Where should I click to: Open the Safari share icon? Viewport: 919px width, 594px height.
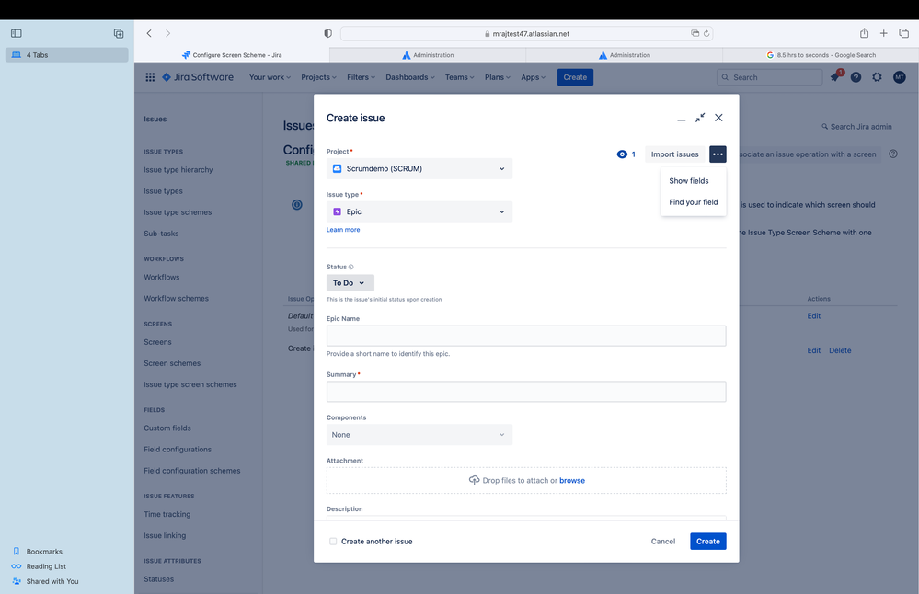(864, 33)
